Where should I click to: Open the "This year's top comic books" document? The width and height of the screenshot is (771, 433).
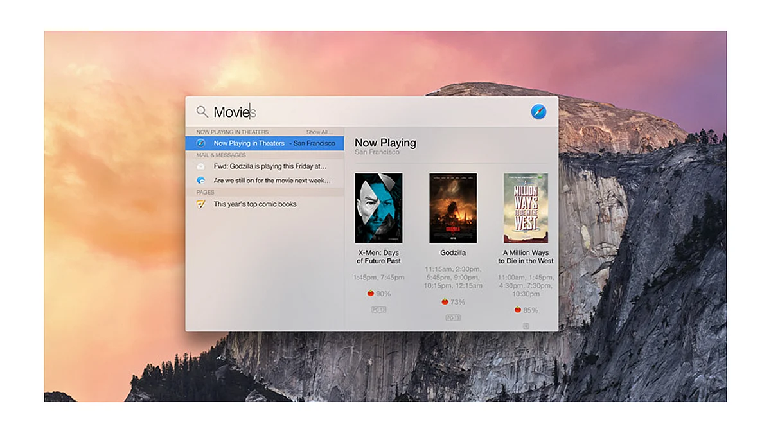tap(265, 204)
